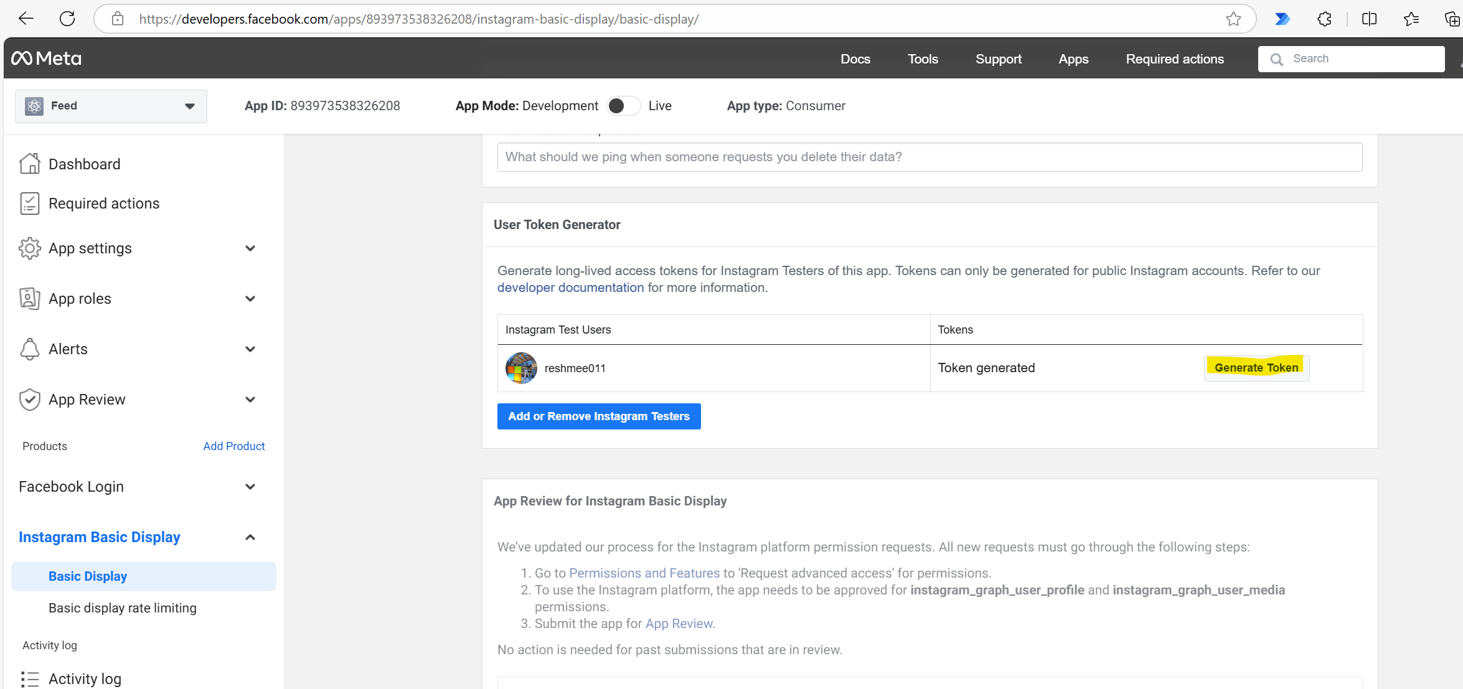Open the collections icon
Screen dimensions: 1463x689
pos(1452,19)
